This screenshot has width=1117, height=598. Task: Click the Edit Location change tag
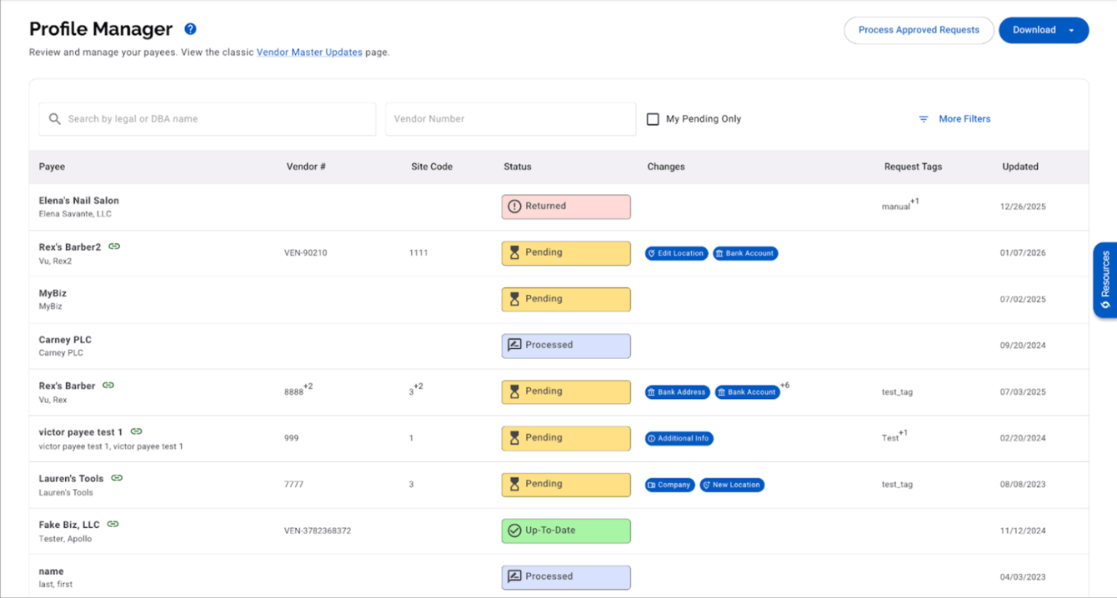tap(677, 253)
